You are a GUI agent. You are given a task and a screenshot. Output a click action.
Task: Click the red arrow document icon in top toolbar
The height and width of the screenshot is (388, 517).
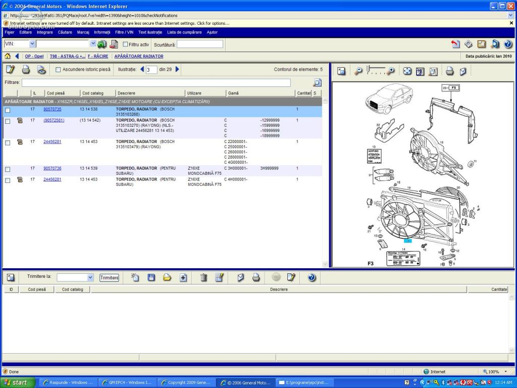[x=456, y=44]
